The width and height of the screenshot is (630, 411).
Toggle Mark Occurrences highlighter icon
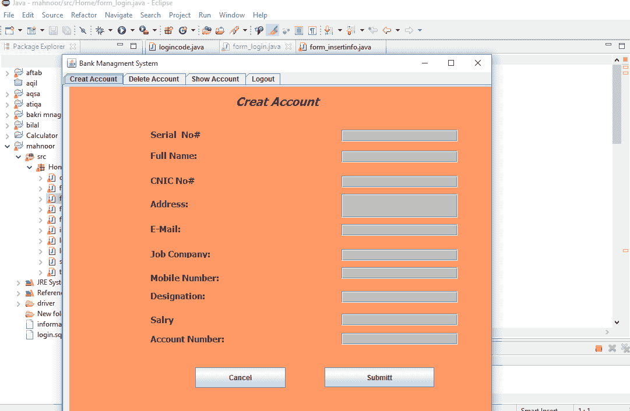pyautogui.click(x=273, y=30)
